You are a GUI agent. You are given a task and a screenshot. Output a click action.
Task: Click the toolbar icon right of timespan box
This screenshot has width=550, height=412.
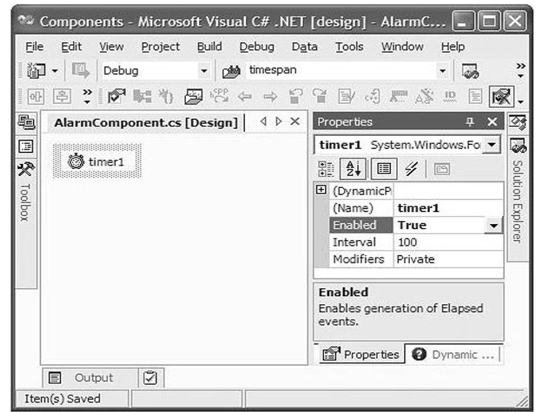[470, 71]
